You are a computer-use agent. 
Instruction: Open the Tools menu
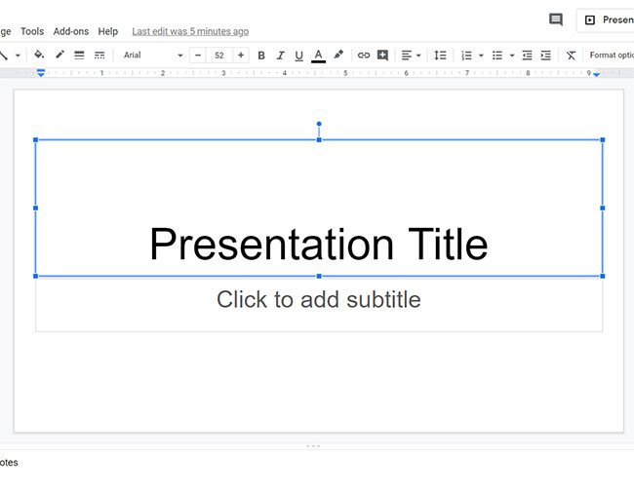32,31
